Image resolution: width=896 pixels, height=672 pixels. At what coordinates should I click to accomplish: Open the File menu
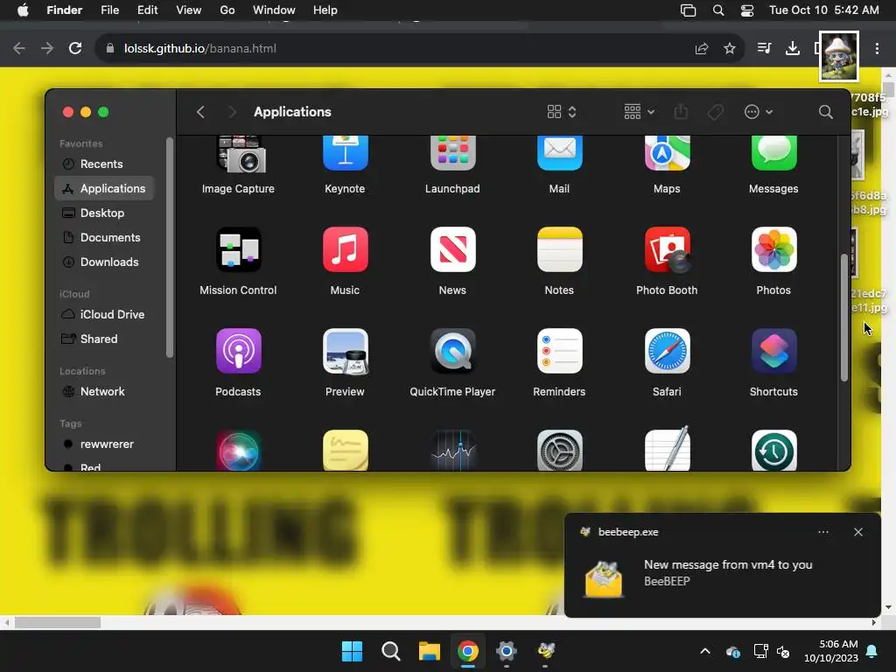pos(109,10)
